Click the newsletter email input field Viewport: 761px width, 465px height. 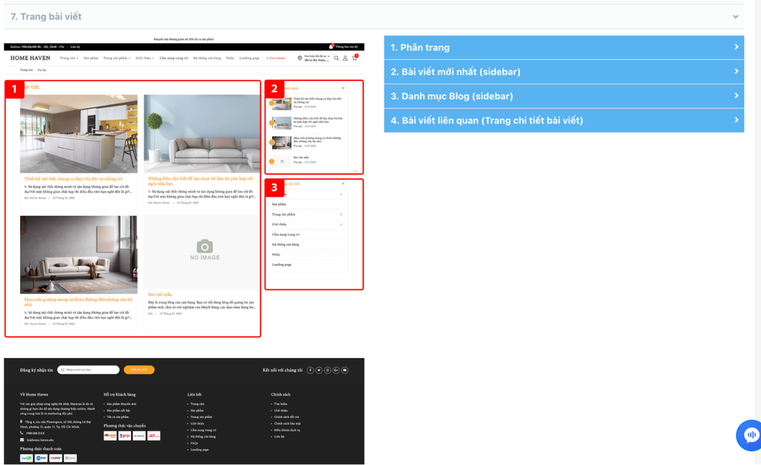click(x=91, y=370)
